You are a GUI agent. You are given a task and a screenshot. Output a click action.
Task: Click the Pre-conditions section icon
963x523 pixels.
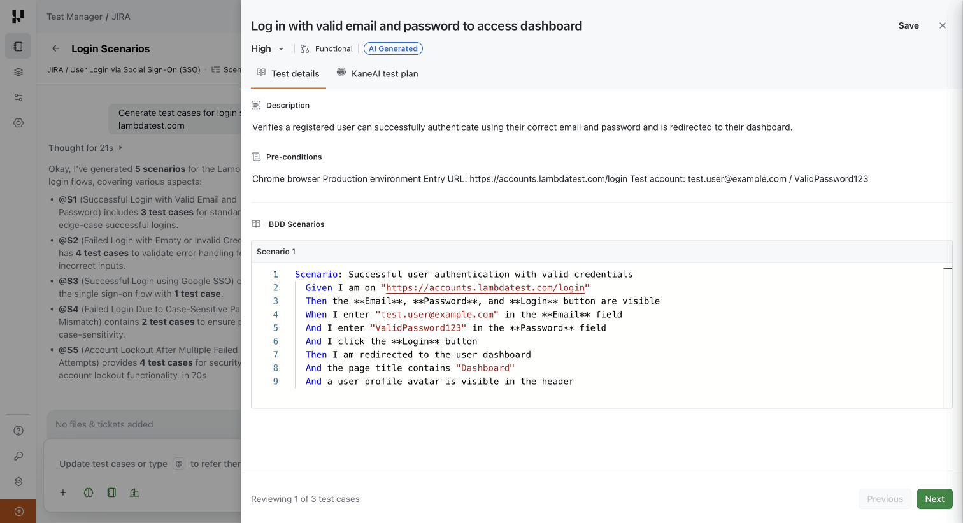coord(256,157)
